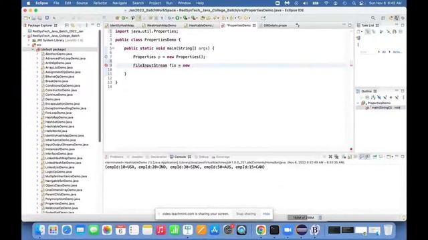Click the green Run button in the toolbar
Image resolution: width=428 pixels, height=240 pixels.
177,18
